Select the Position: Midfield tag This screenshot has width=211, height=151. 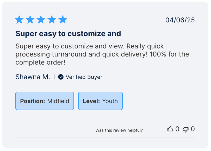(x=45, y=101)
